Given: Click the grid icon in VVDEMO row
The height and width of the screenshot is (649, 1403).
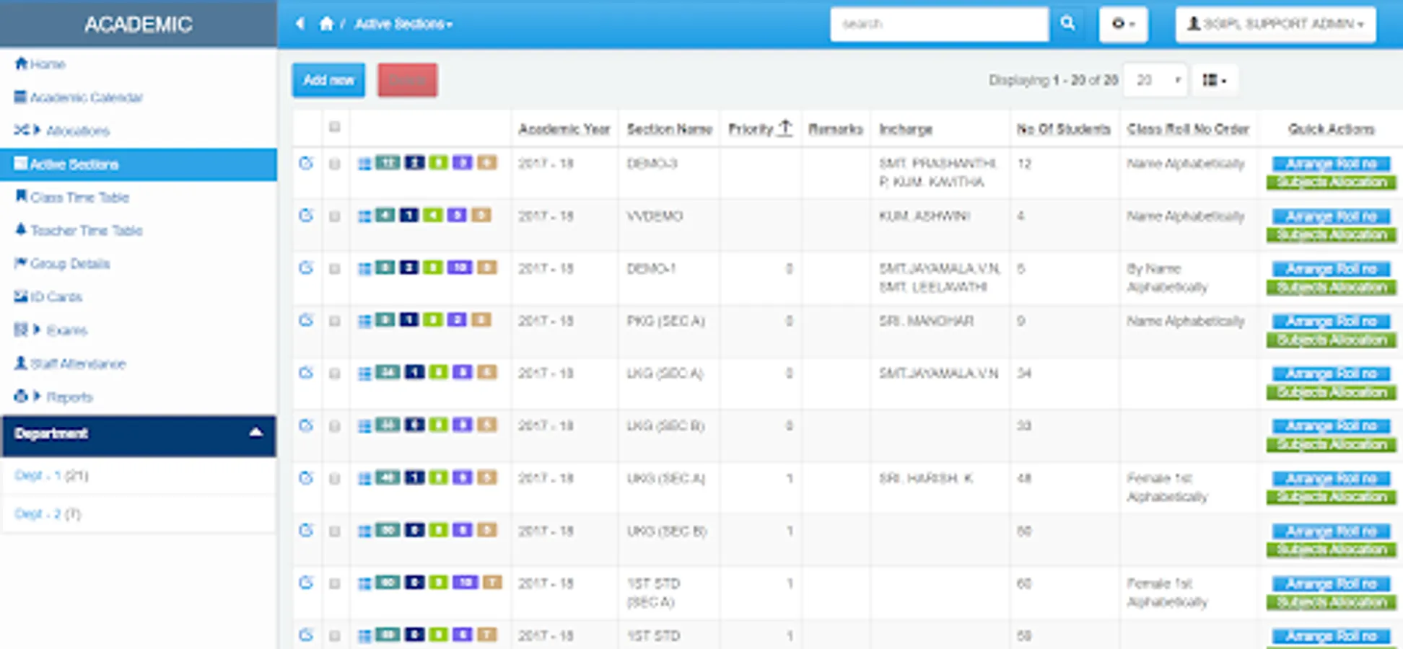Looking at the screenshot, I should 364,216.
